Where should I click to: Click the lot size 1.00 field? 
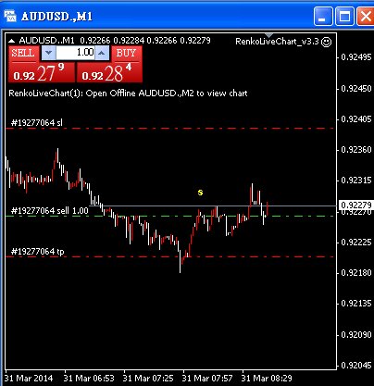tap(75, 53)
